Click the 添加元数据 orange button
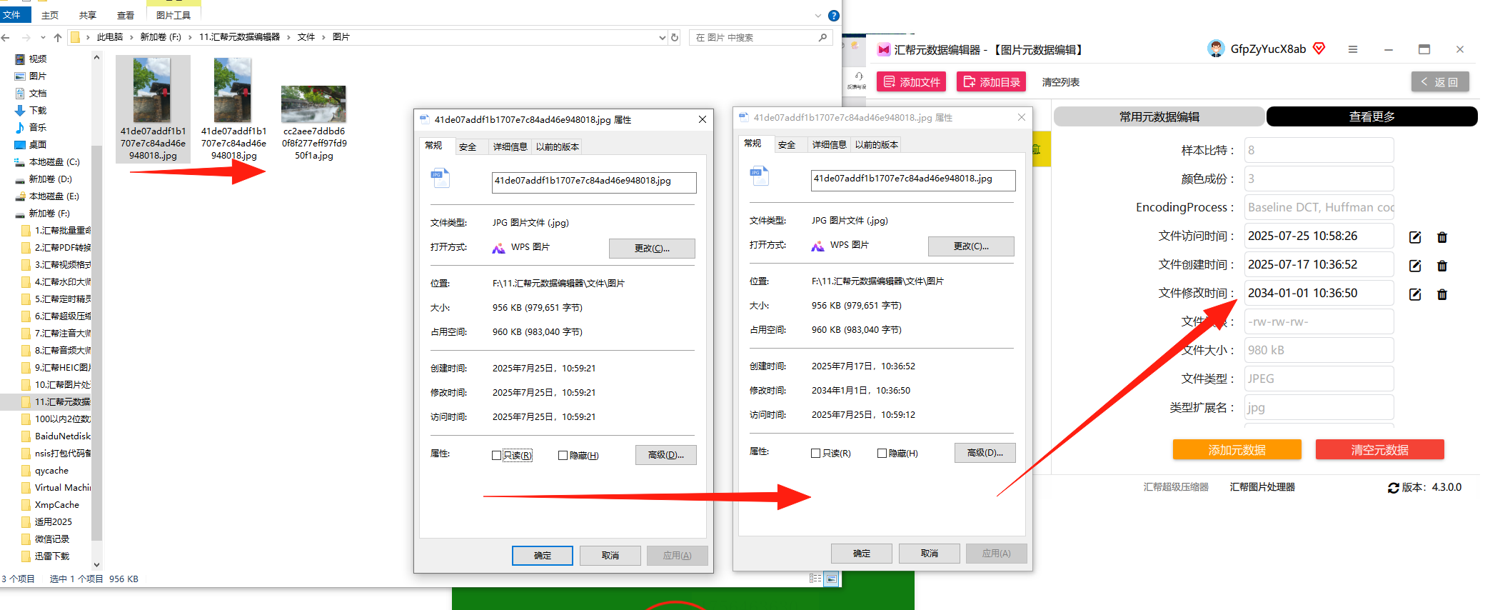The height and width of the screenshot is (610, 1510). (x=1237, y=450)
